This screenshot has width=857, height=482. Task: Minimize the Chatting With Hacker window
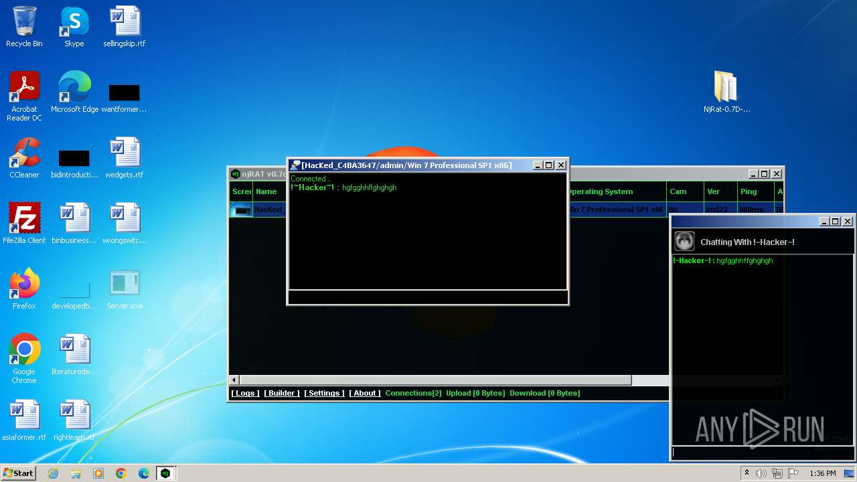pos(824,222)
